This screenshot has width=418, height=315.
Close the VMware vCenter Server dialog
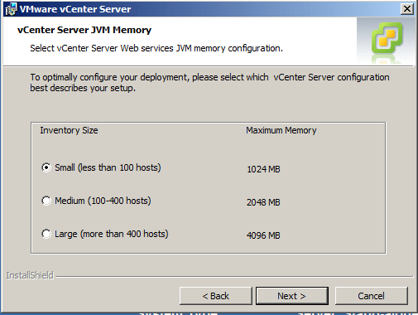pyautogui.click(x=407, y=9)
